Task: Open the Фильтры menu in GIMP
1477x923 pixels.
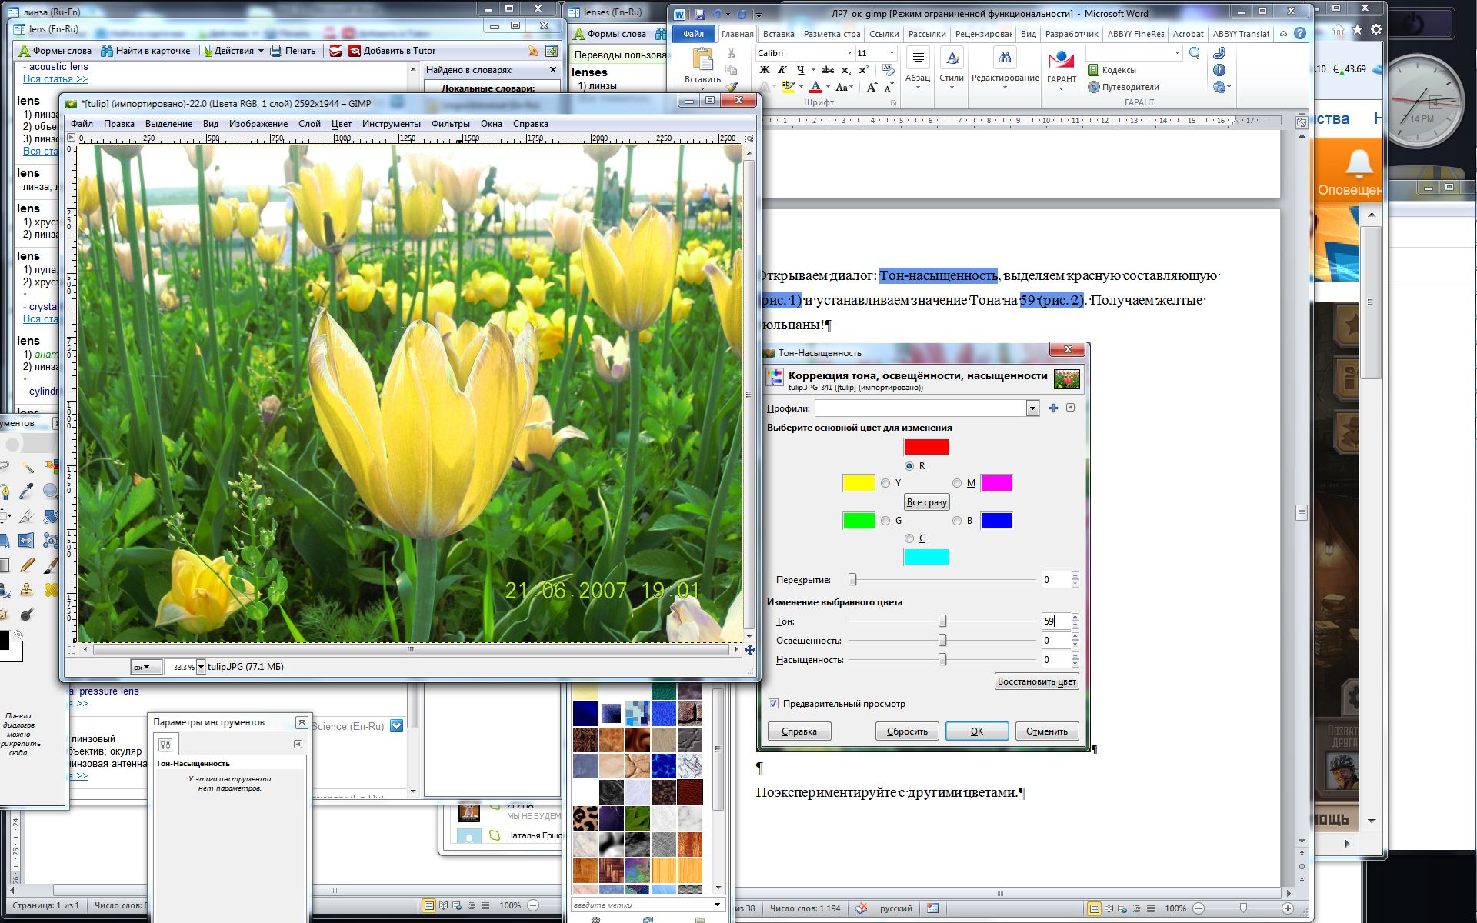Action: 450,124
